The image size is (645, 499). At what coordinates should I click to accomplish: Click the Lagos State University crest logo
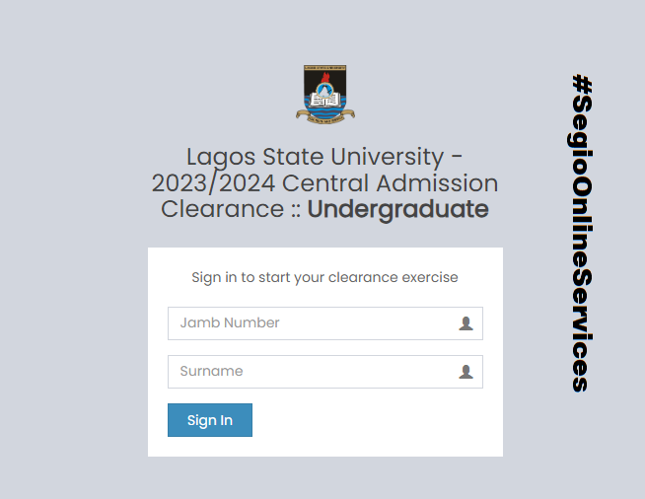point(325,94)
